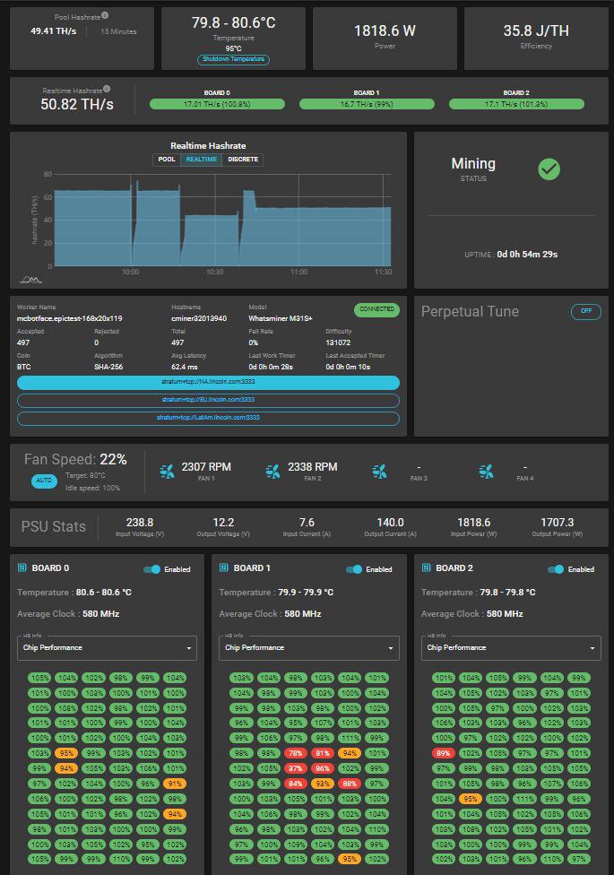Switch hashrate chart to POOL tab

coord(167,160)
